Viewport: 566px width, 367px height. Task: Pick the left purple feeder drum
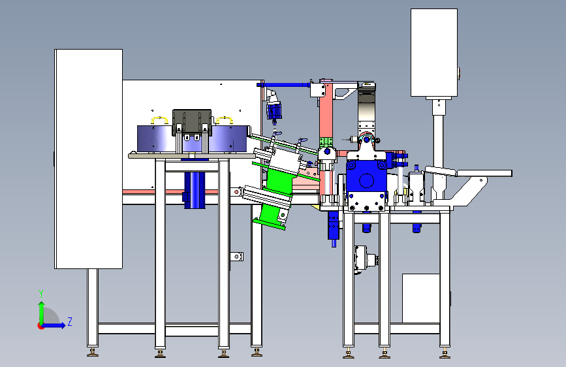point(156,138)
